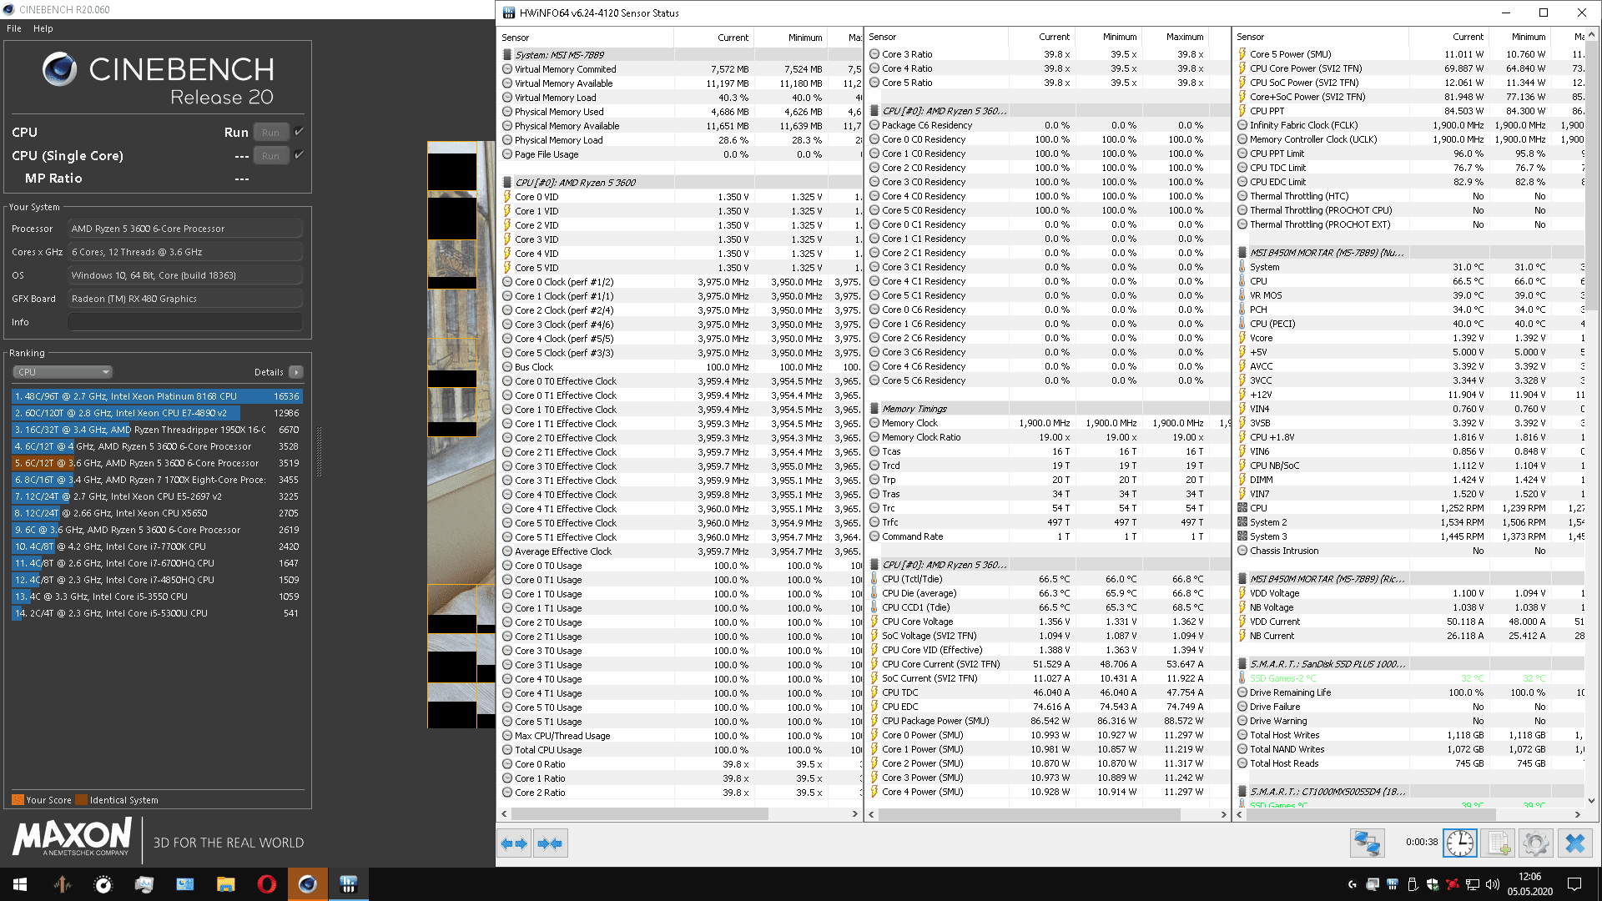Click the taskbar clock showing 12:06
Viewport: 1602px width, 901px height.
(1529, 884)
